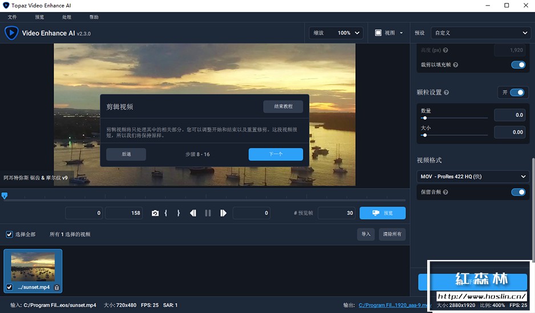The image size is (535, 313).
Task: Click the 预览帧 count field 30
Action: pos(337,213)
